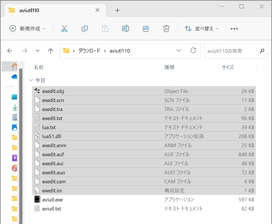272x224 pixels.
Task: Click the '848 KB' size cell
Action: pyautogui.click(x=246, y=154)
